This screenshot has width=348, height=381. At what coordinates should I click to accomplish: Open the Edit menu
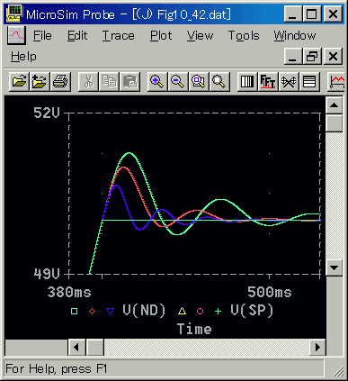77,36
